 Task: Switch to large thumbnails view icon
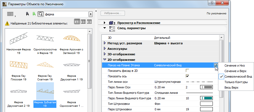point(77,22)
